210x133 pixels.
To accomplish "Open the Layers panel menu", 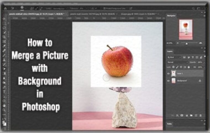I will pyautogui.click(x=204, y=52).
